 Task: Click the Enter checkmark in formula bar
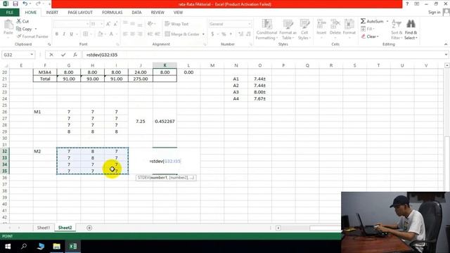63,55
